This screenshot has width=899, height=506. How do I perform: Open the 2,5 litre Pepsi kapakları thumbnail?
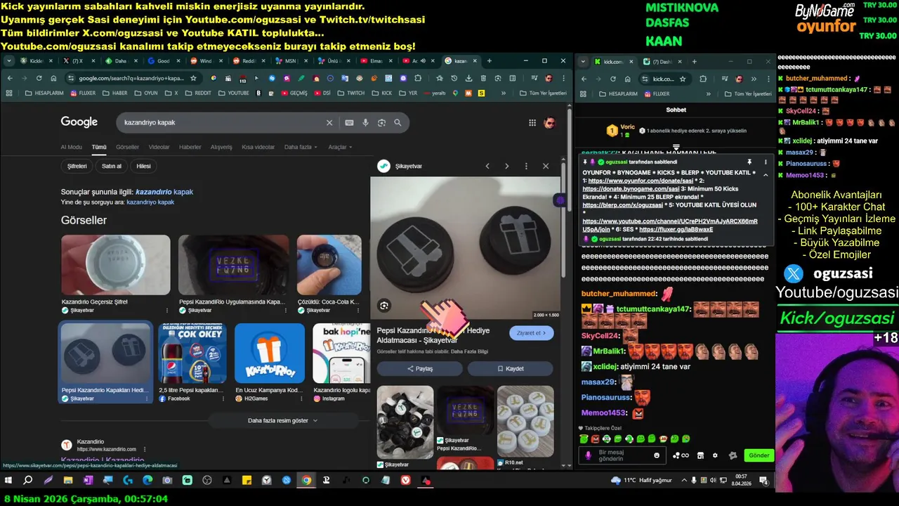pyautogui.click(x=192, y=353)
